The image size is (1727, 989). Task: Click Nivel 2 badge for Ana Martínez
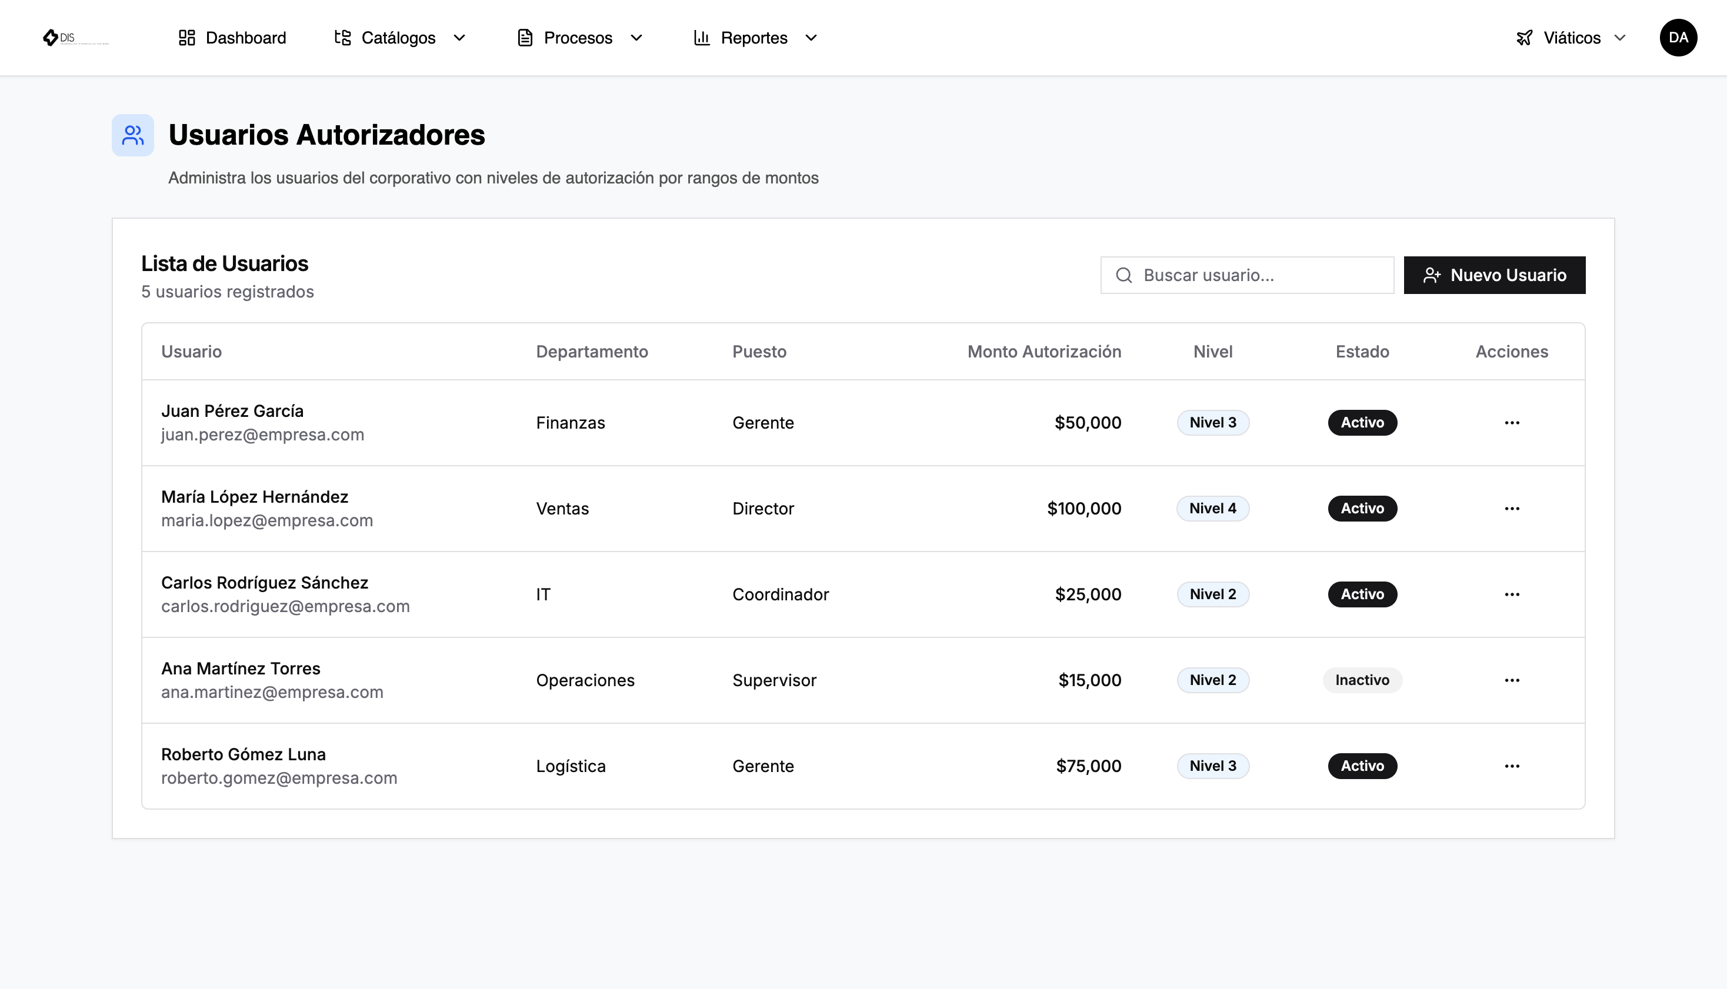tap(1213, 680)
